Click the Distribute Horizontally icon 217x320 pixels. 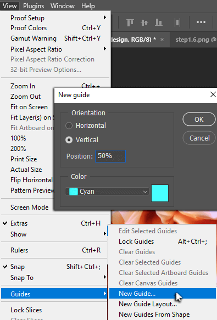click(x=177, y=23)
